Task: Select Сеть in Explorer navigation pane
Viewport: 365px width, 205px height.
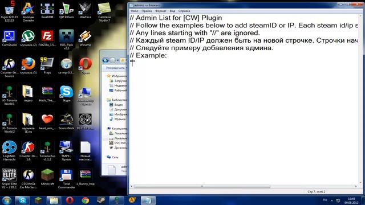Action: (112, 157)
